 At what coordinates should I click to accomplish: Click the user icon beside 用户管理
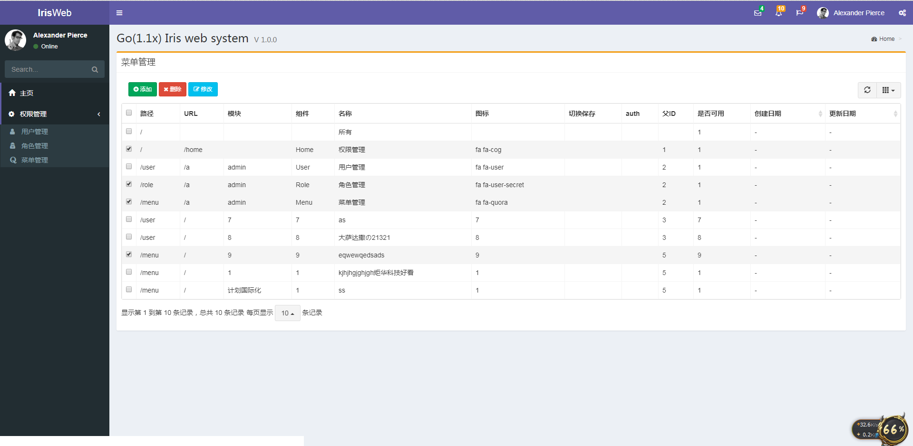(13, 132)
